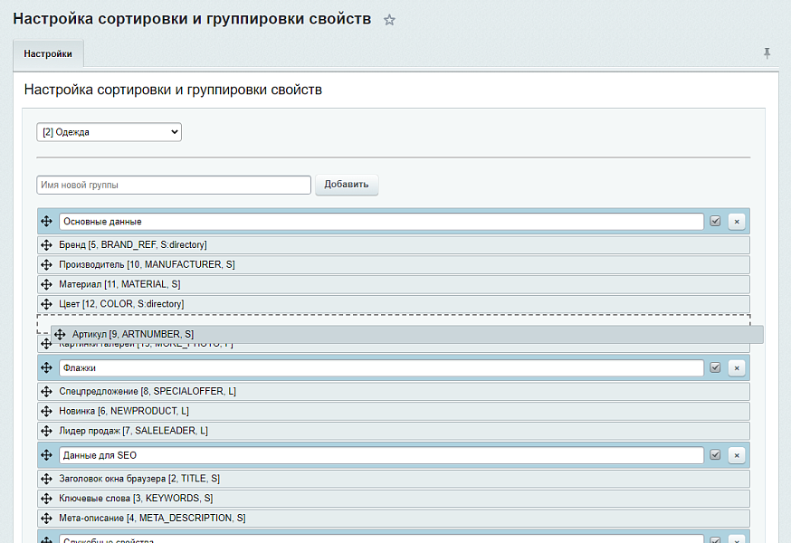
Task: Click the move icon of the Данные для SEO group
Action: click(x=44, y=454)
